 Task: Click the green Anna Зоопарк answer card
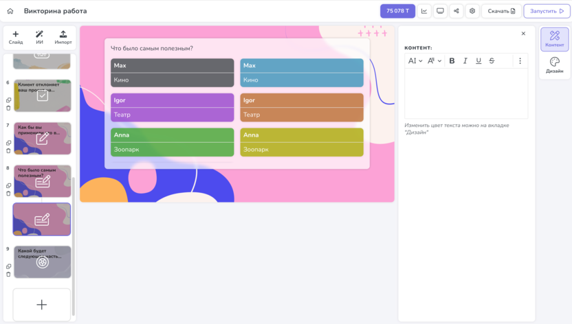[172, 142]
